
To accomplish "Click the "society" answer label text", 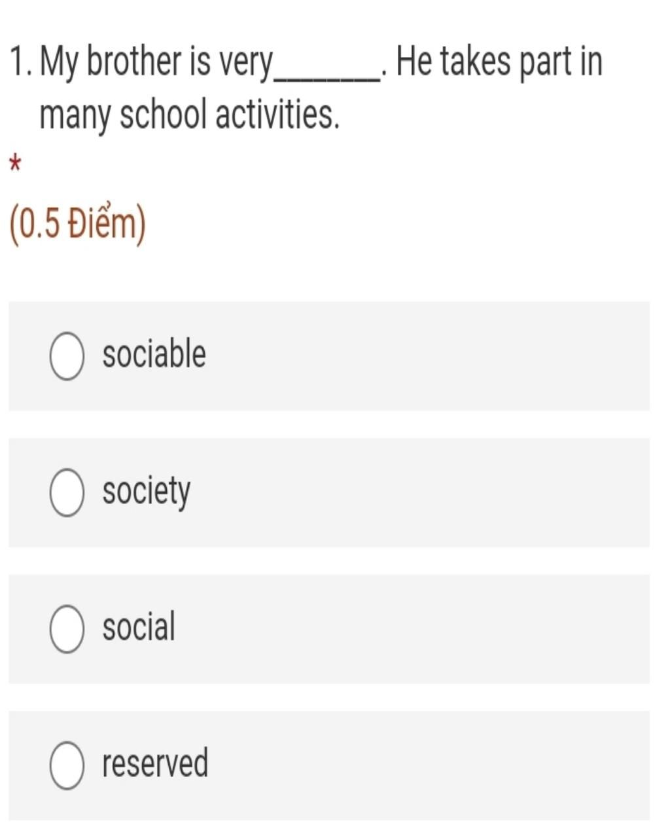I will [147, 491].
